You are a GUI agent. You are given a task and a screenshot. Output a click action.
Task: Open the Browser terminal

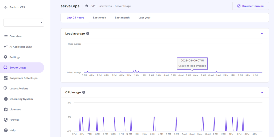tap(250, 6)
